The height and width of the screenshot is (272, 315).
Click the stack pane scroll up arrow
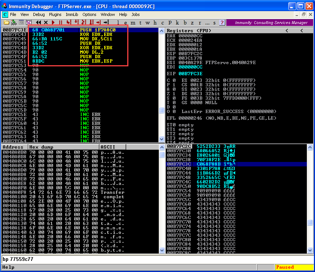pyautogui.click(x=310, y=147)
